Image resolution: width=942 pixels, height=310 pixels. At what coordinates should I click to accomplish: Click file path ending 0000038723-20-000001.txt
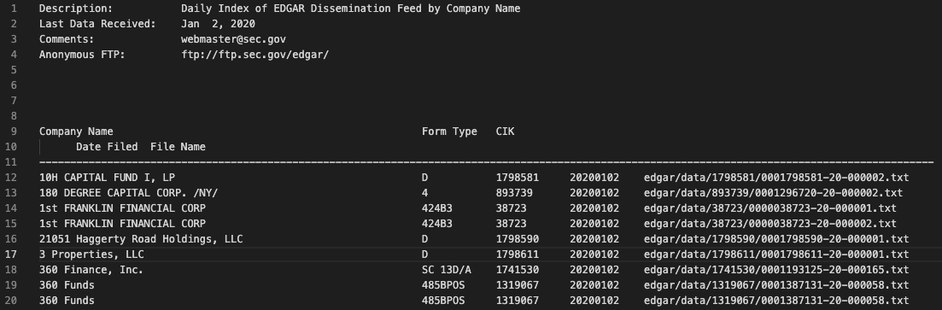pyautogui.click(x=770, y=208)
